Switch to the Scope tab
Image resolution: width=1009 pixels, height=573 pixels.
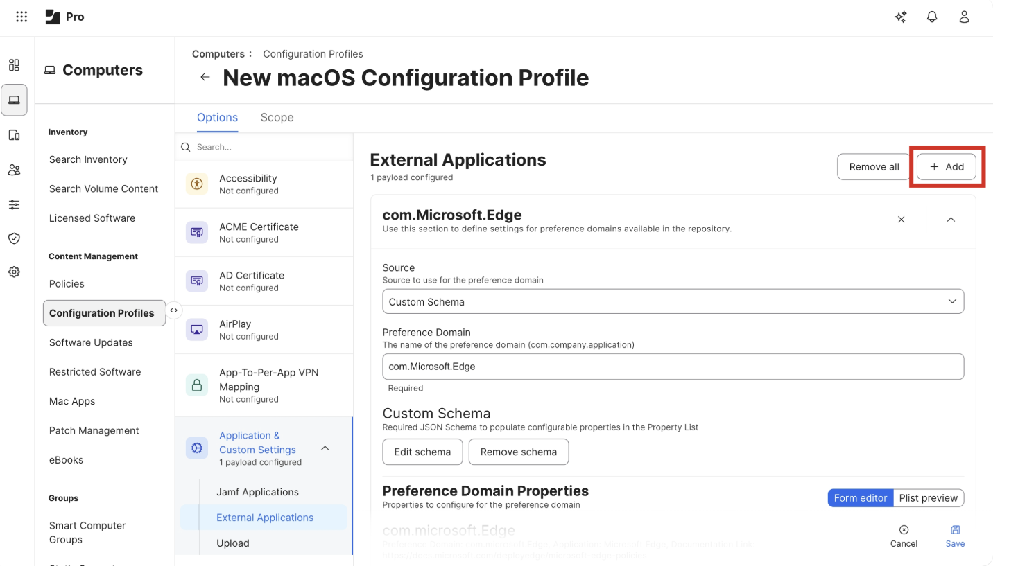(277, 118)
